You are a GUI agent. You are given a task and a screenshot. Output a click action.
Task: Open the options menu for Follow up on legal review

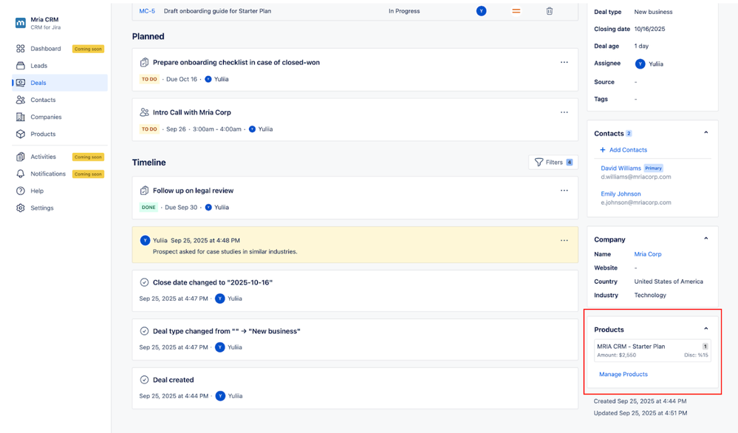(x=564, y=190)
